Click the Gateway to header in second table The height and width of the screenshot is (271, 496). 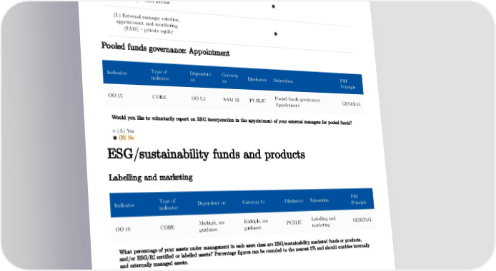tap(254, 202)
